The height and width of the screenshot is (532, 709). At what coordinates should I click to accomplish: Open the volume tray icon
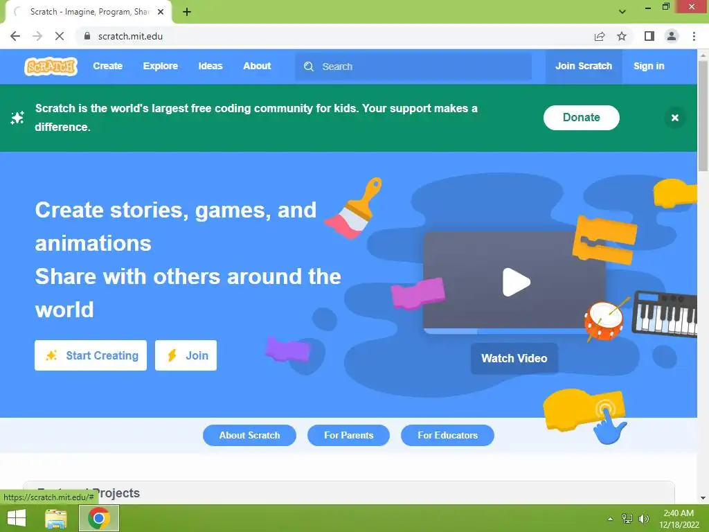click(644, 519)
